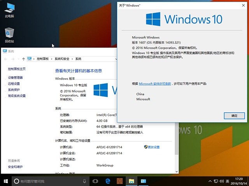Expand chevron after 控制面板 breadcrumb
The image size is (249, 186).
52,59
